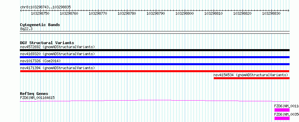Click the DGV Structural Variants track title
The image size is (299, 122).
47,43
